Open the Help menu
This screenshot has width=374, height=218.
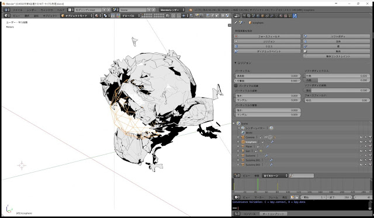pyautogui.click(x=60, y=10)
